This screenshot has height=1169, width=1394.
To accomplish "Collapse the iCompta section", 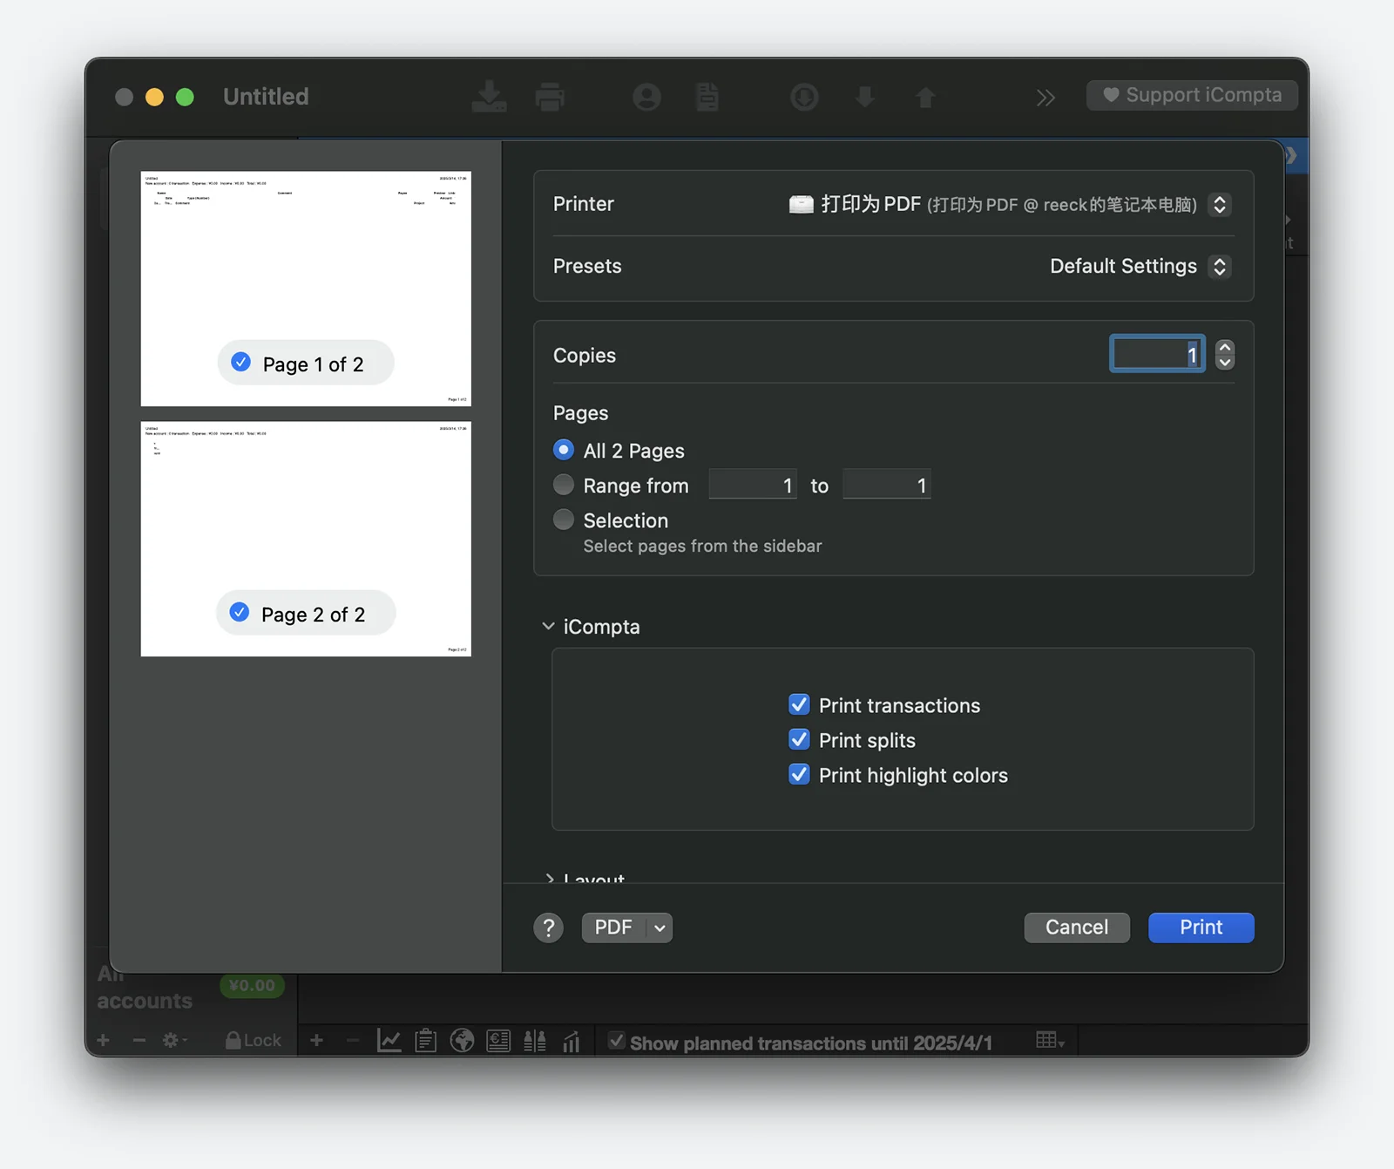I will pos(548,626).
